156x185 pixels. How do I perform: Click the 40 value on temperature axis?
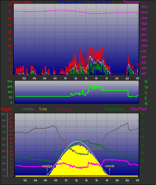(x=143, y=114)
